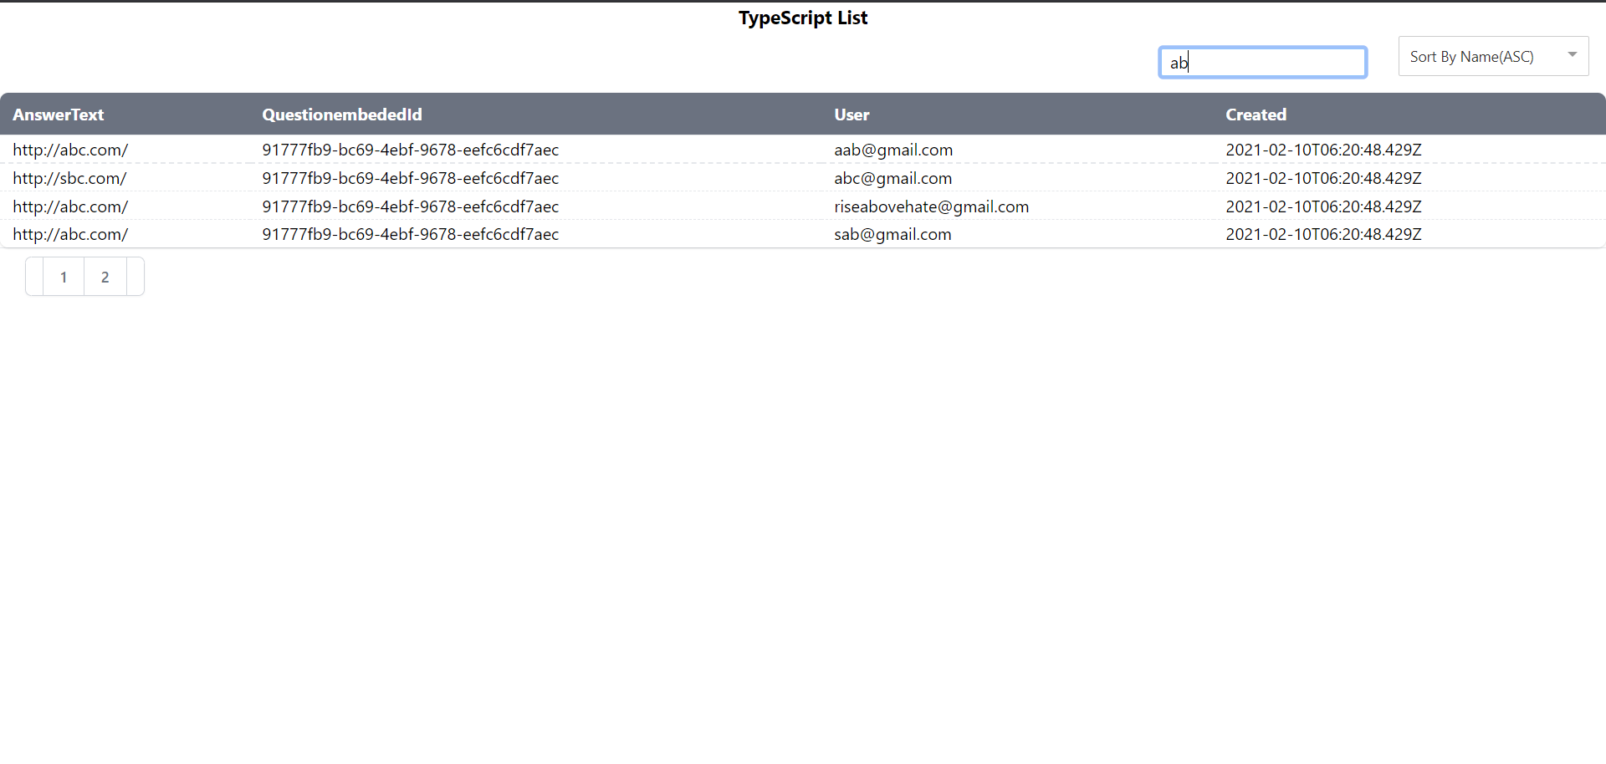
Task: Select the row for abc@gmail.com
Action: pyautogui.click(x=893, y=178)
